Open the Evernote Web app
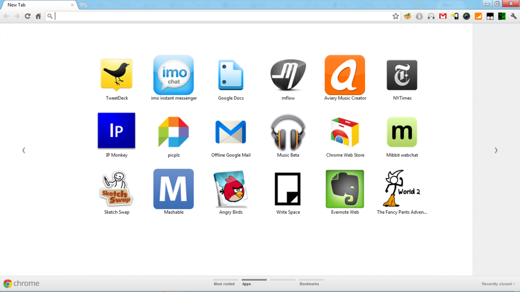Image resolution: width=520 pixels, height=292 pixels. [345, 189]
